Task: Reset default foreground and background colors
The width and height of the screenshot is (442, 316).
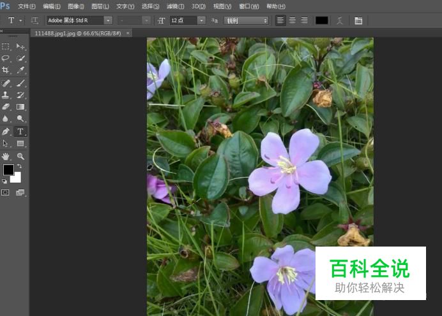Action: pyautogui.click(x=4, y=182)
